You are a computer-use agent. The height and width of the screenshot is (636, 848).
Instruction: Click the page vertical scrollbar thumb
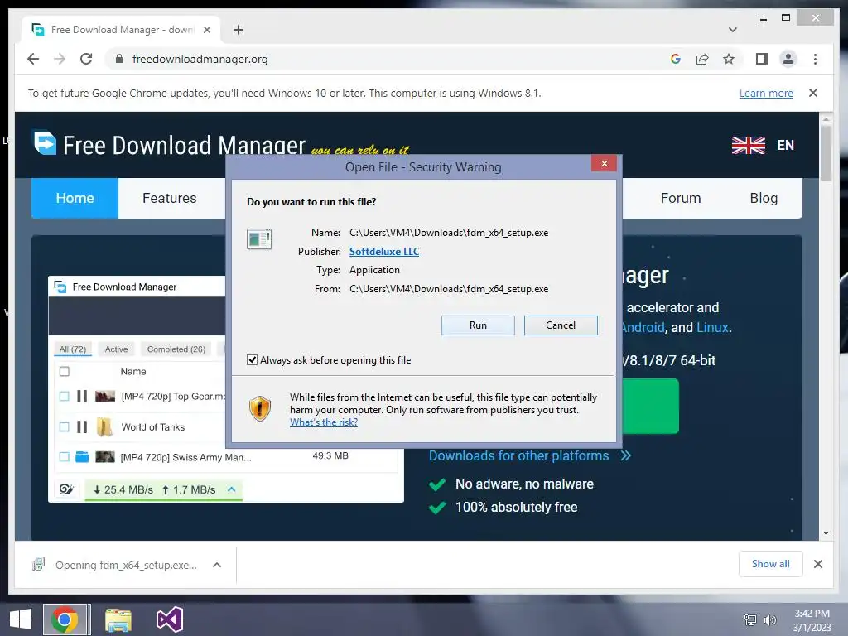click(826, 153)
